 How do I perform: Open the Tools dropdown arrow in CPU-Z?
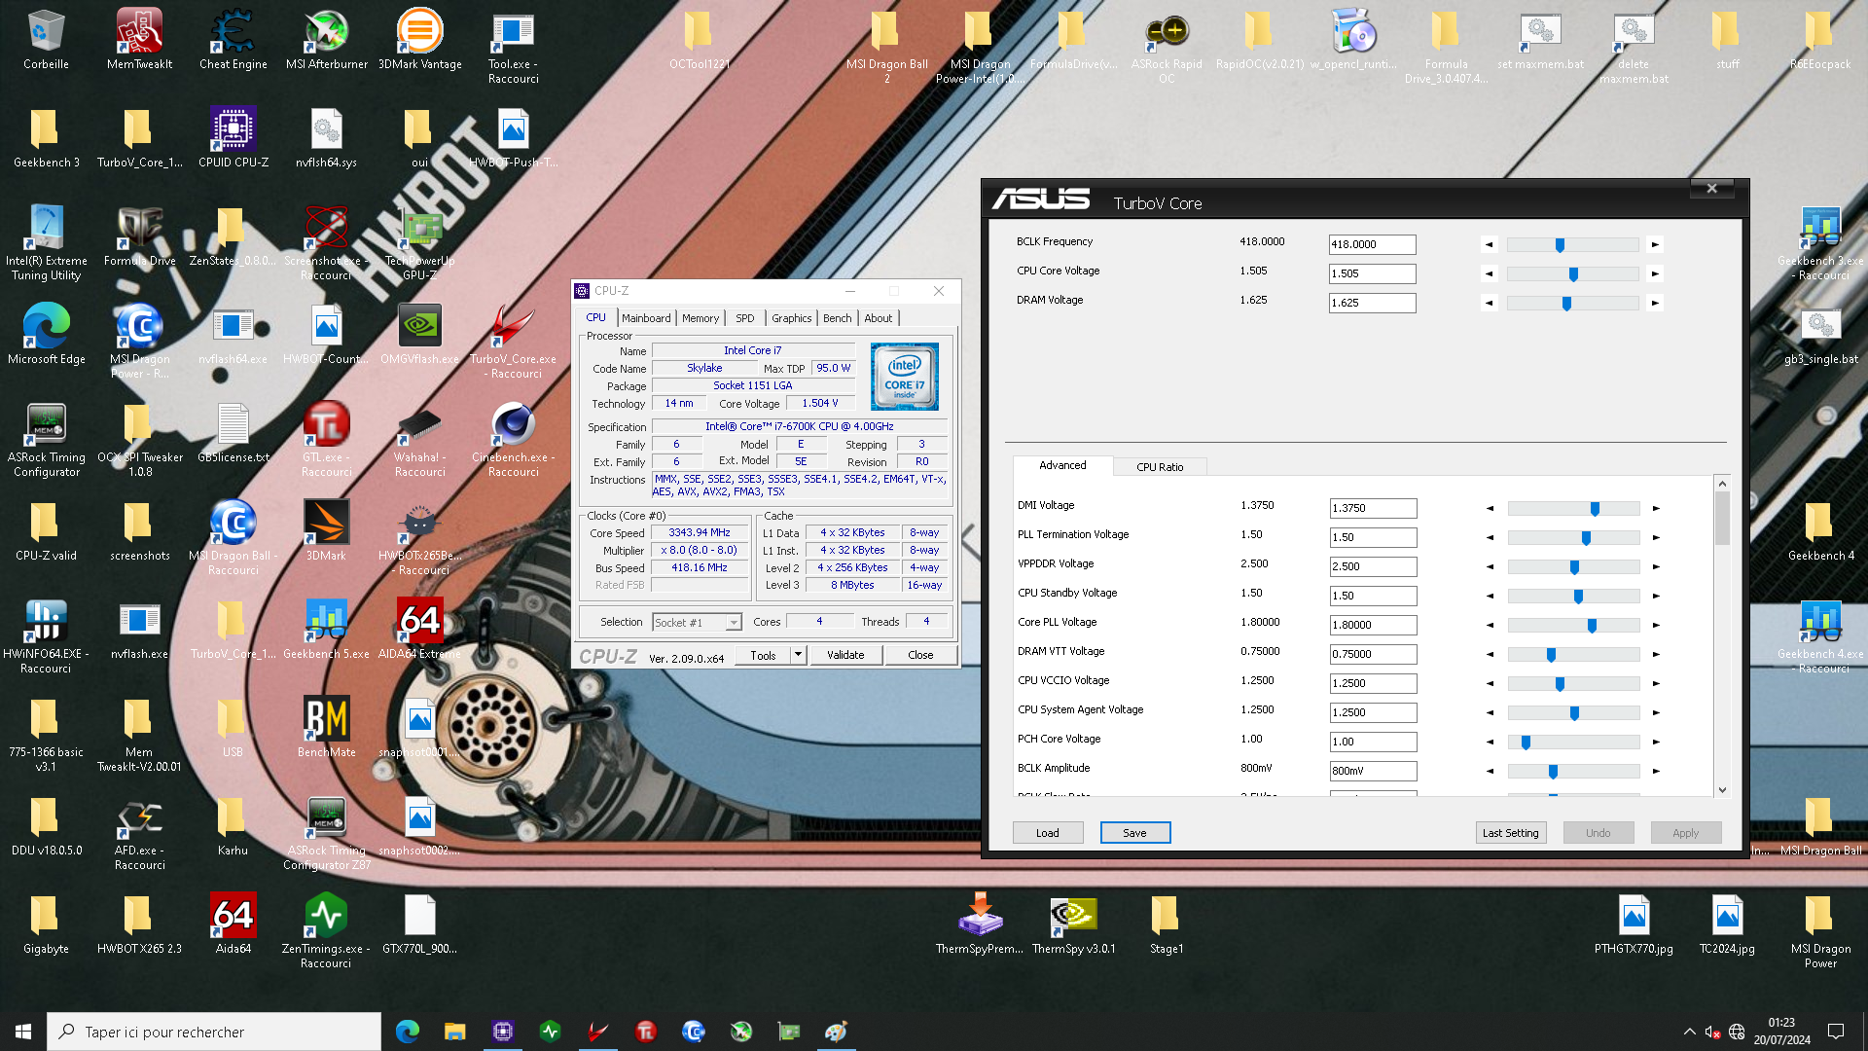[x=798, y=655]
